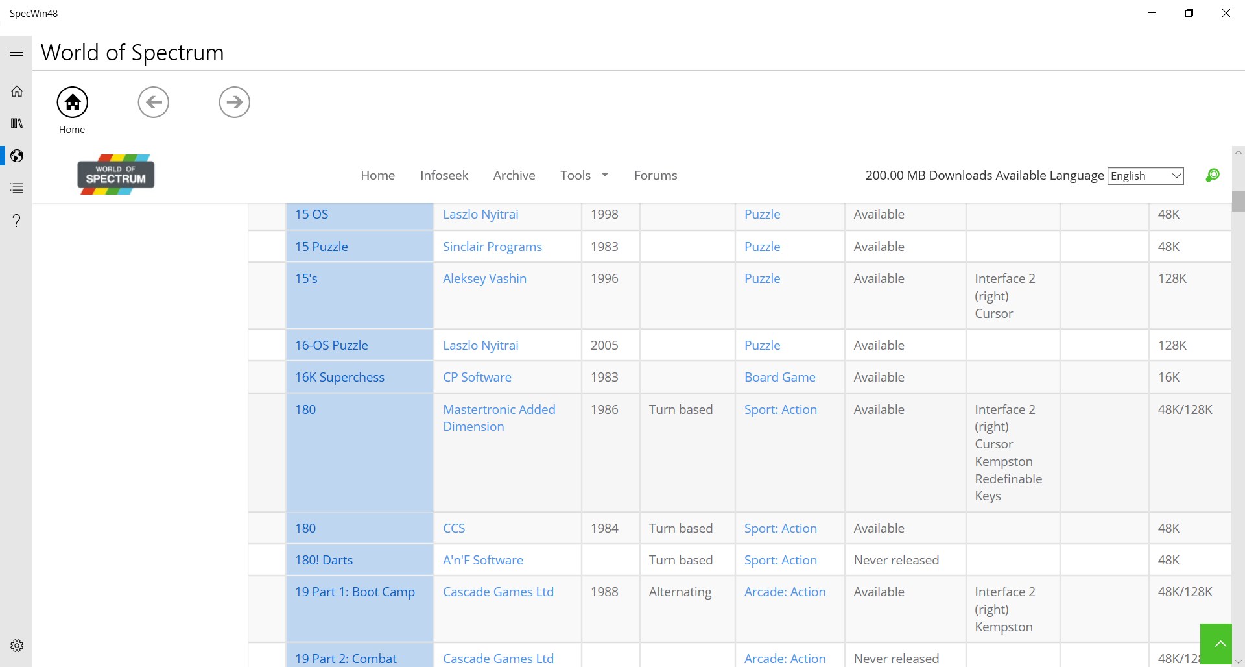Click the vertical scrollbar thumb

(1239, 201)
